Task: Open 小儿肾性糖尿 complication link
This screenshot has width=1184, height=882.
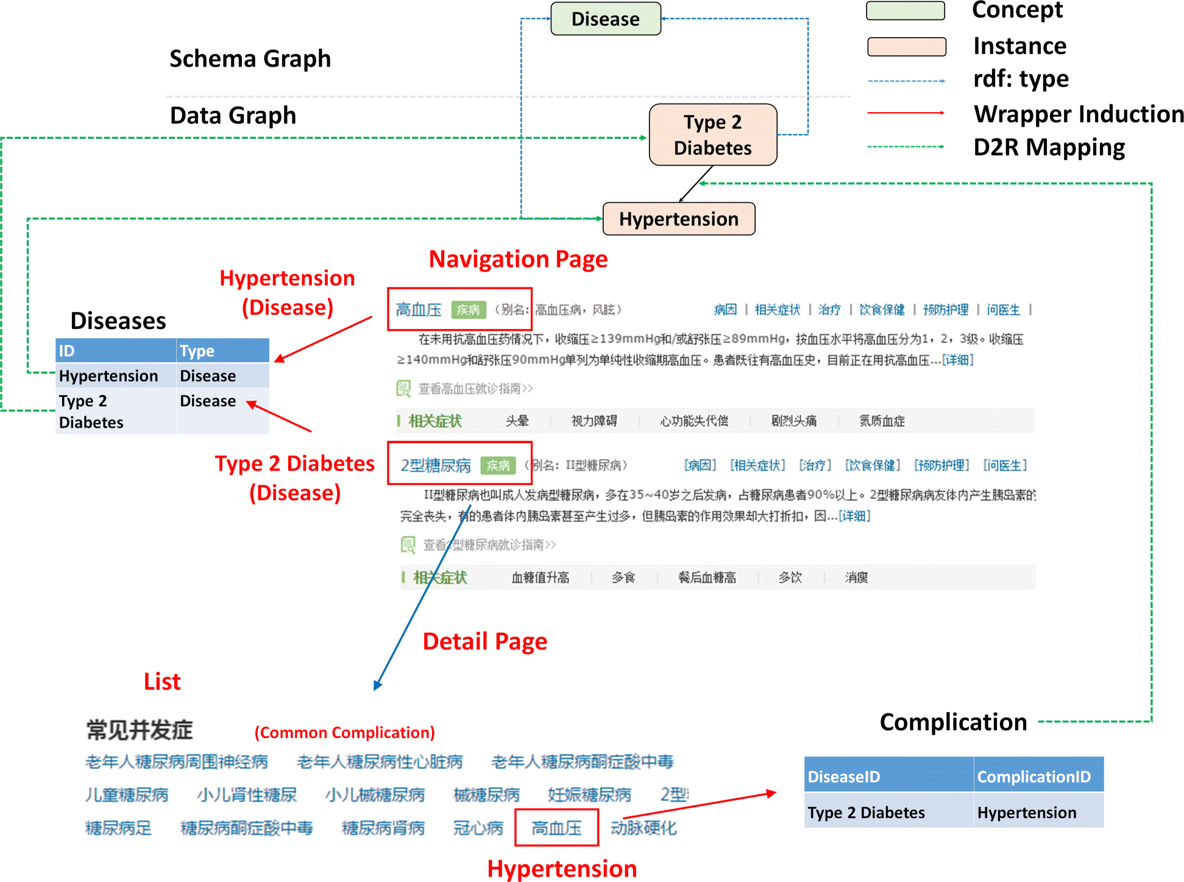Action: (247, 794)
